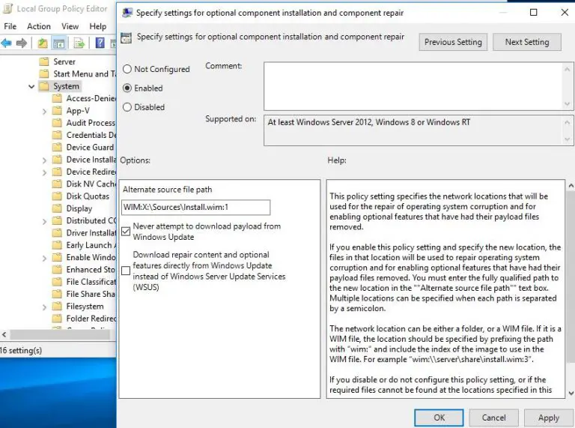Image resolution: width=575 pixels, height=428 pixels.
Task: Click the Disk Quotas folder icon
Action: pyautogui.click(x=58, y=196)
